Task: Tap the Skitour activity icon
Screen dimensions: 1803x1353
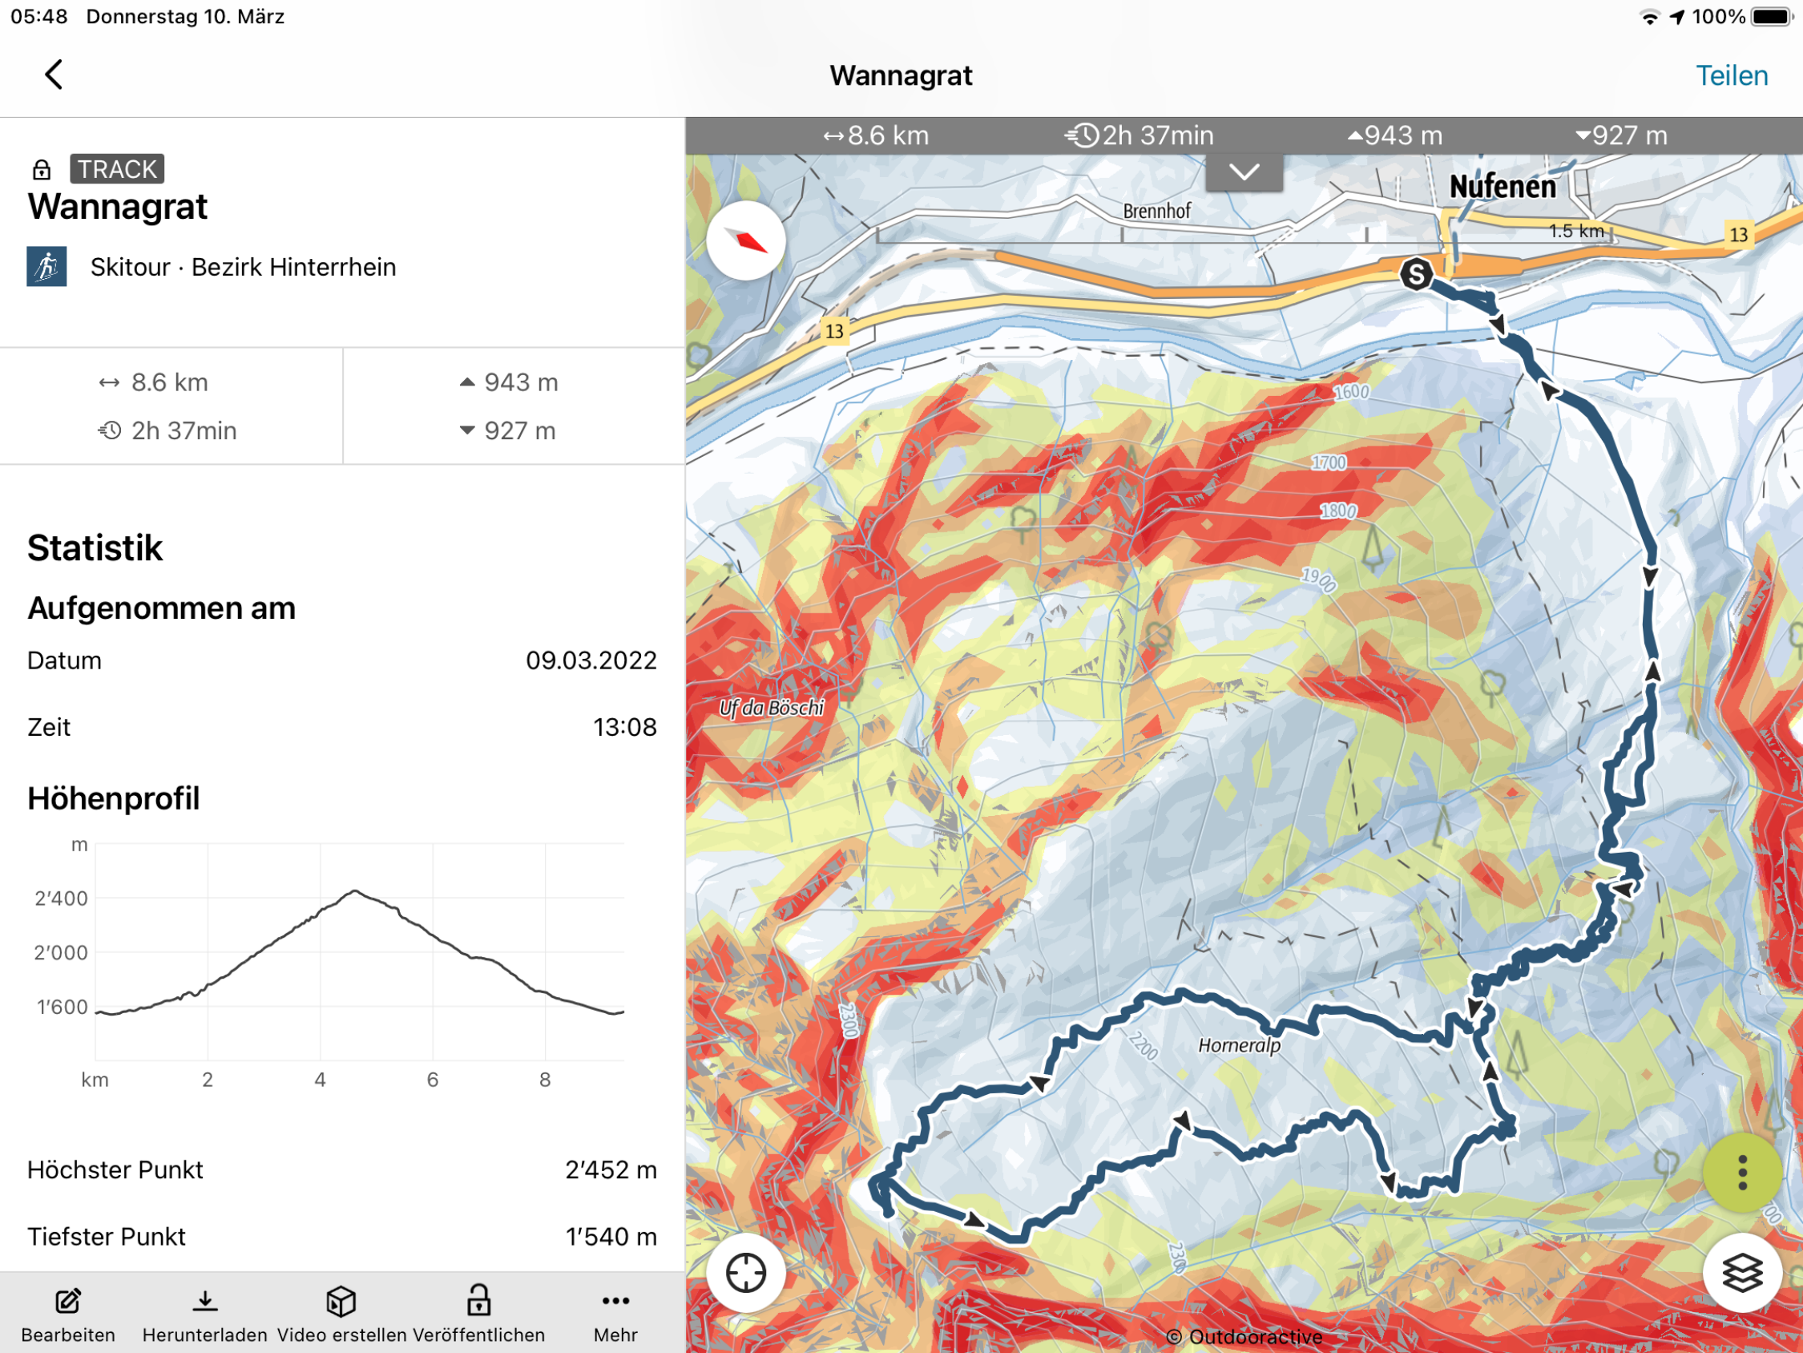Action: 46,267
